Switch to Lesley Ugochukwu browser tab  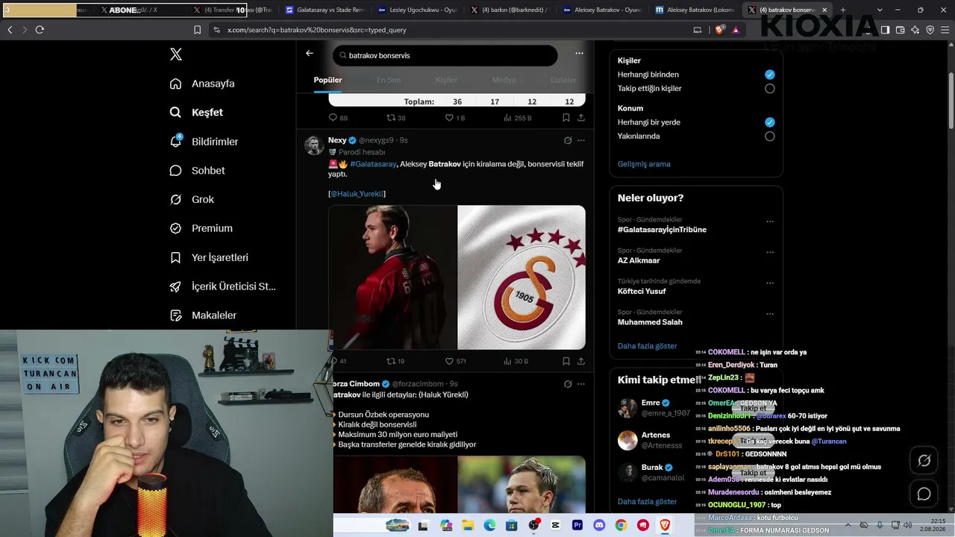[x=417, y=10]
